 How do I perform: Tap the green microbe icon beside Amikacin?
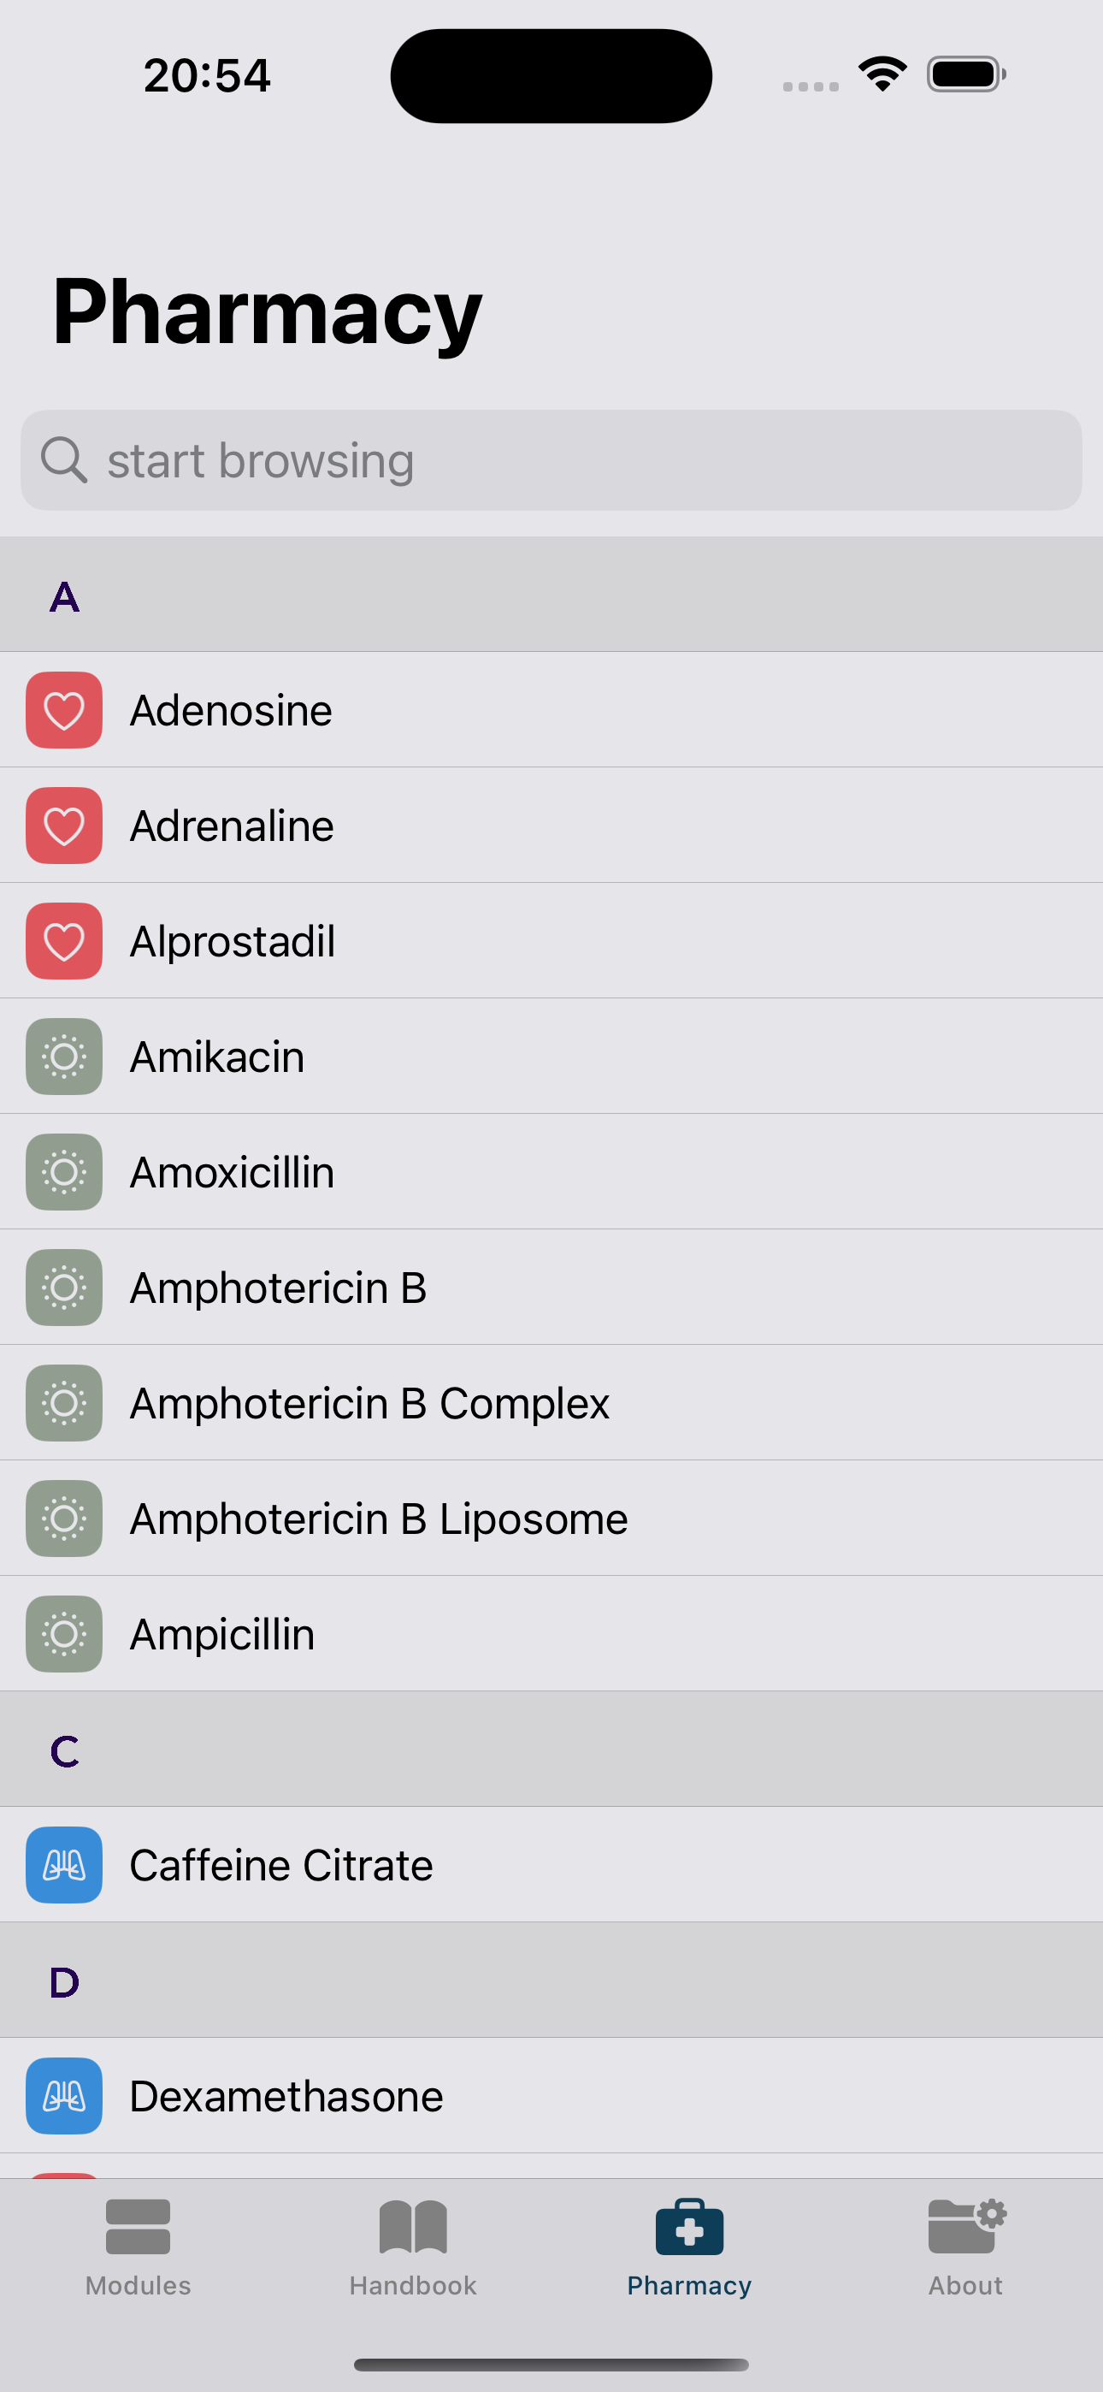pyautogui.click(x=64, y=1057)
